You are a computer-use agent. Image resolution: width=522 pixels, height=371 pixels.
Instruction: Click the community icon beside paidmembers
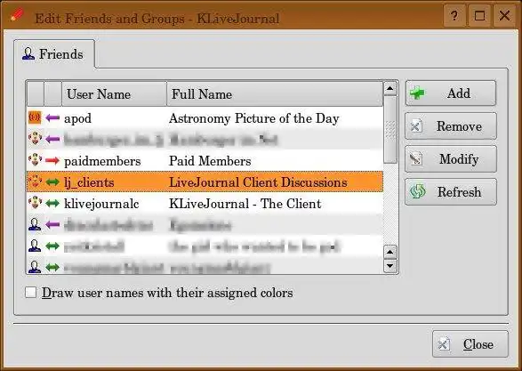coord(35,160)
